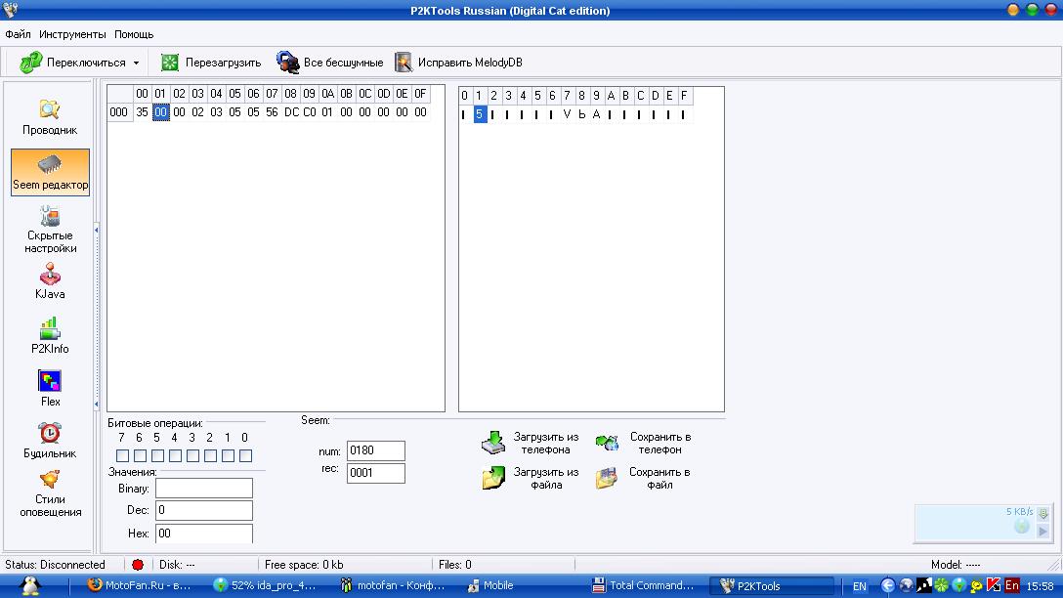This screenshot has height=598, width=1063.
Task: Select hex cell DC in column 08
Action: tap(291, 112)
